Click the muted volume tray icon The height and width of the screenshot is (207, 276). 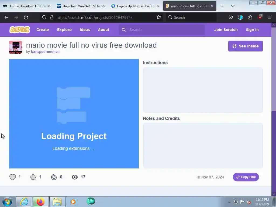[249, 202]
